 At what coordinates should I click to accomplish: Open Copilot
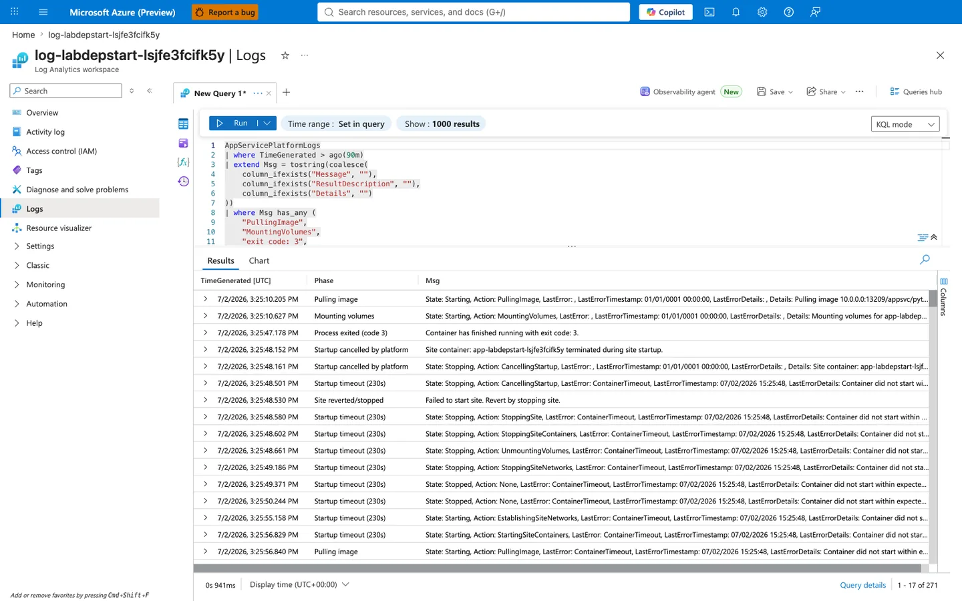pyautogui.click(x=666, y=12)
